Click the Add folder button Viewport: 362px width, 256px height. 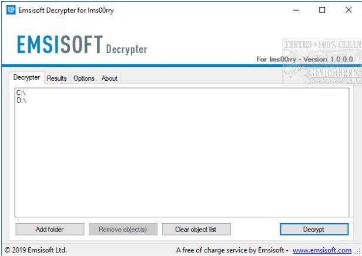click(50, 229)
